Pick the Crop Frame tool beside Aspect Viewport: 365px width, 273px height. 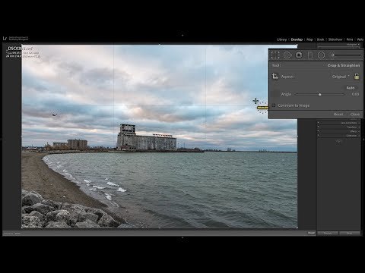point(275,77)
